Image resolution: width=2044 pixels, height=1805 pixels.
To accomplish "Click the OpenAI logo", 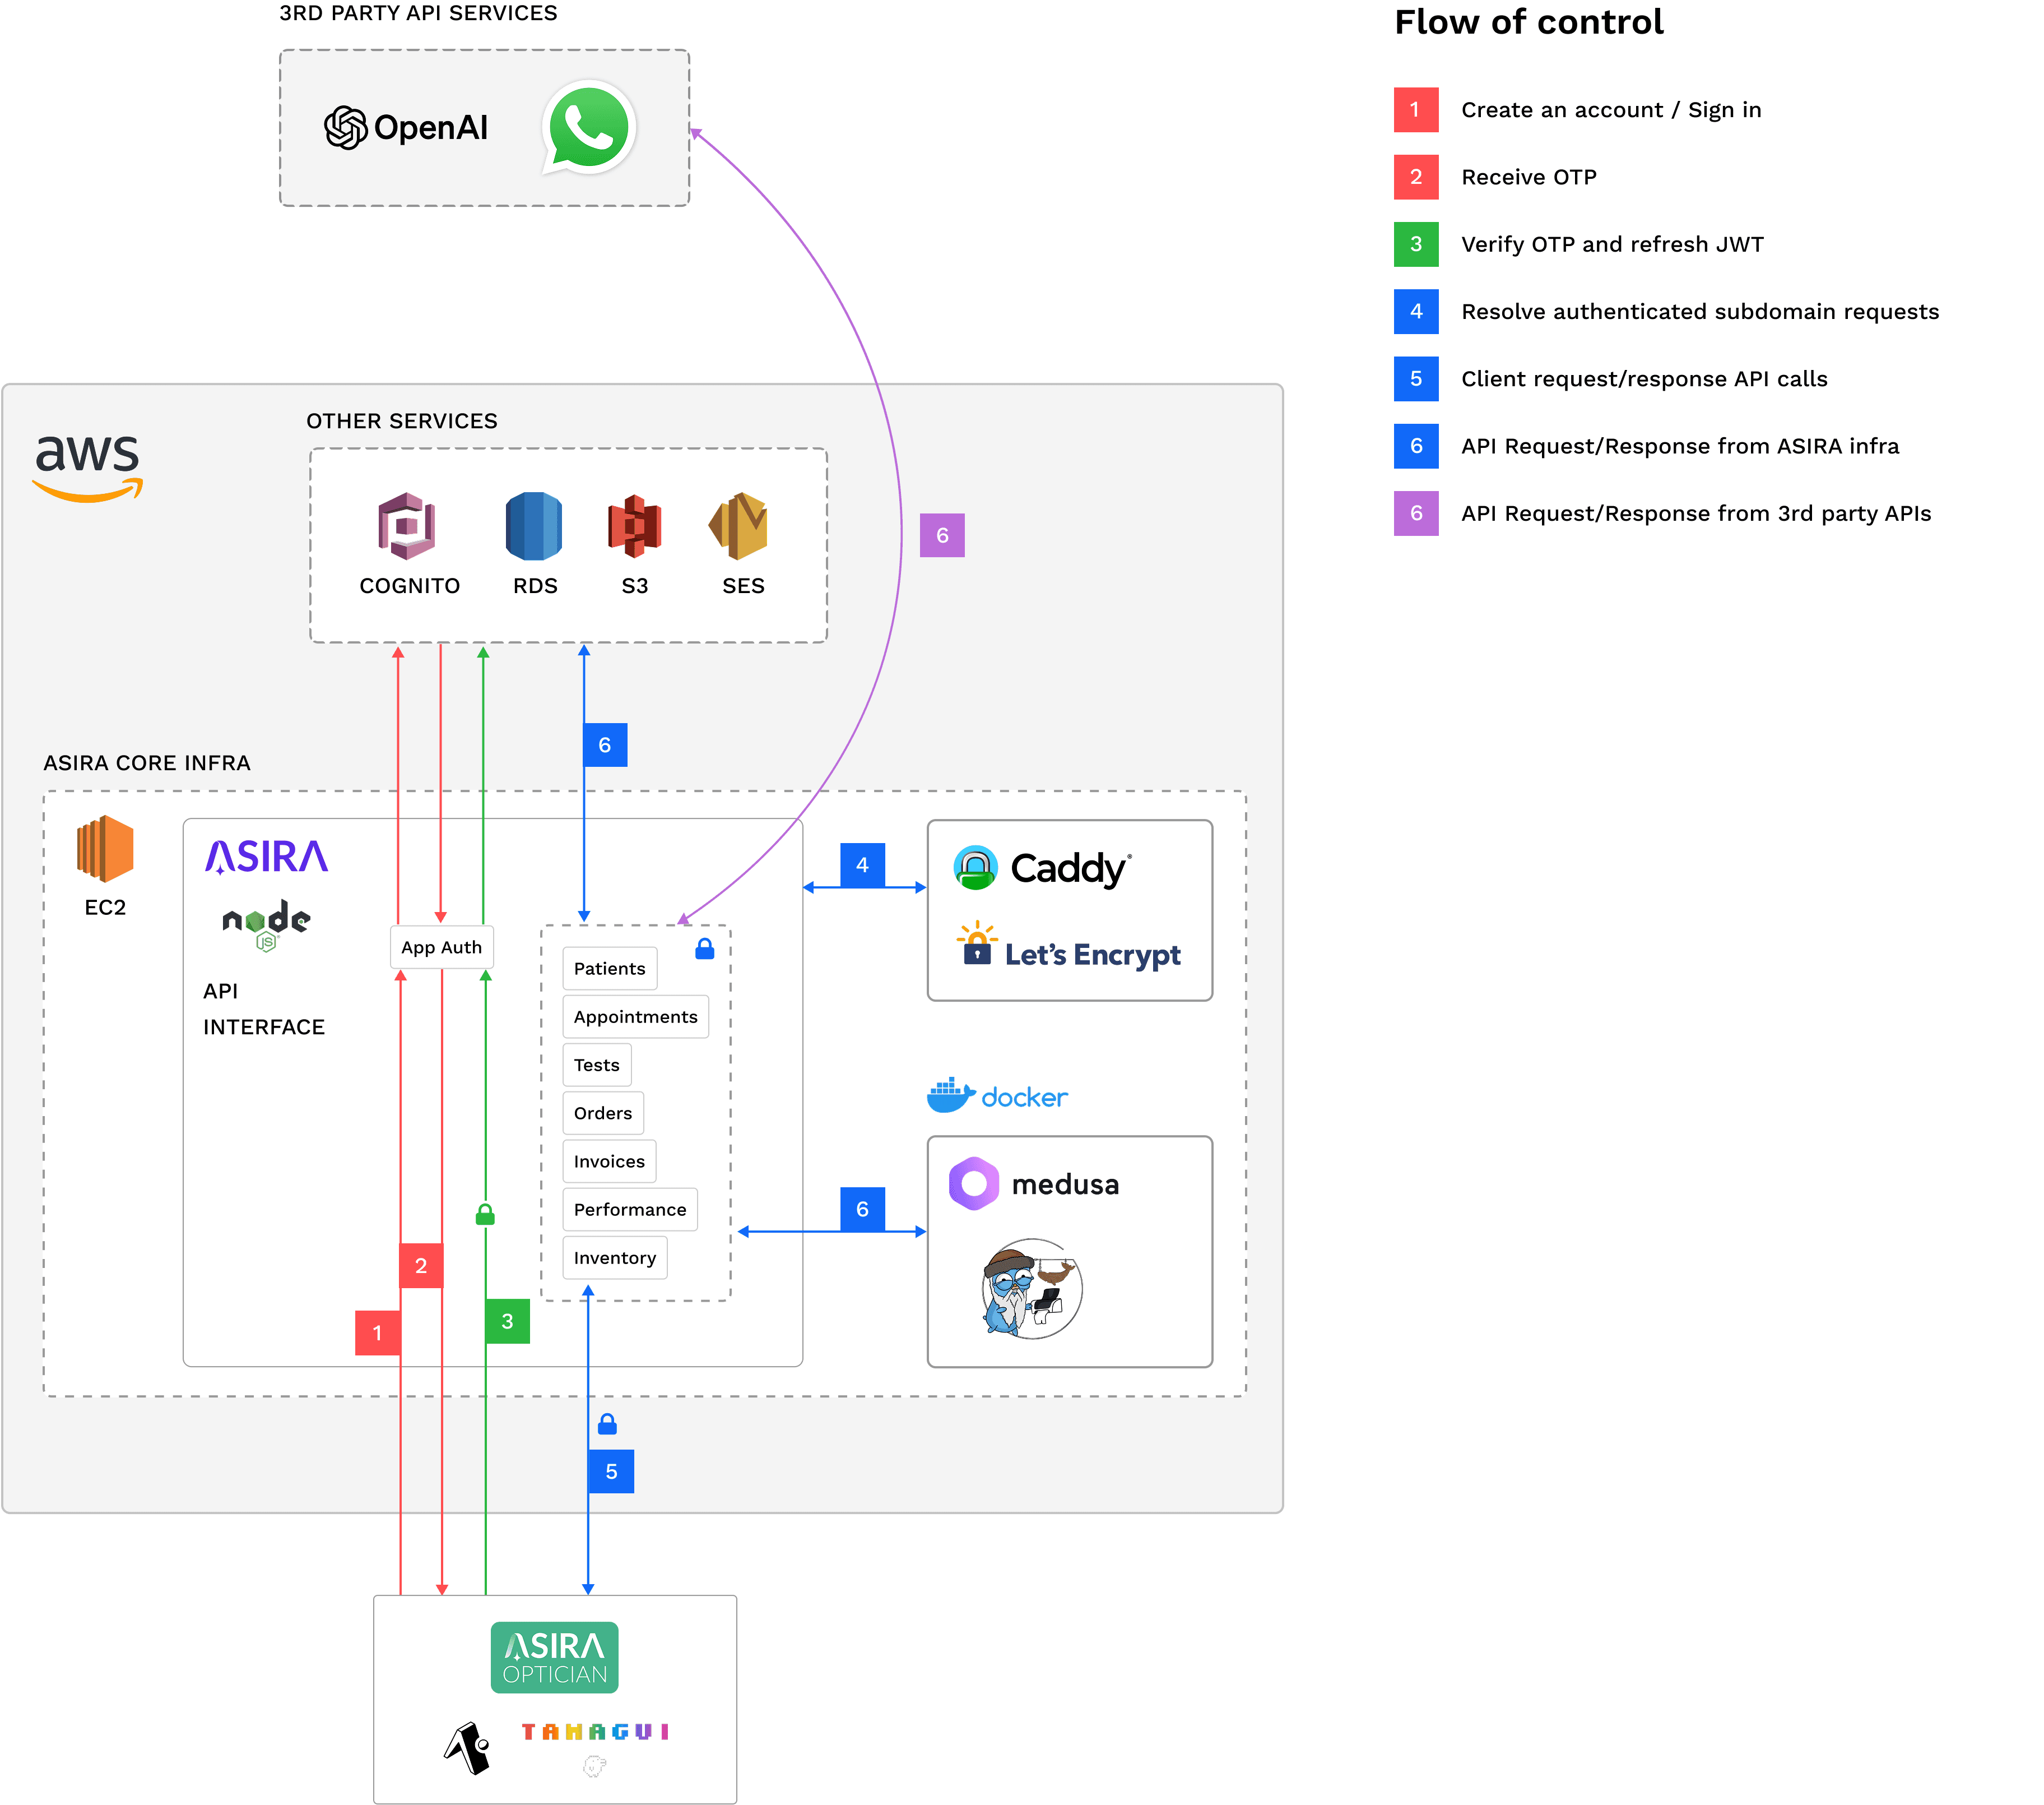I will (x=406, y=128).
